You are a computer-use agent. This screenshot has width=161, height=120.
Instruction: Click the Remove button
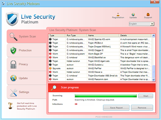click(x=142, y=108)
